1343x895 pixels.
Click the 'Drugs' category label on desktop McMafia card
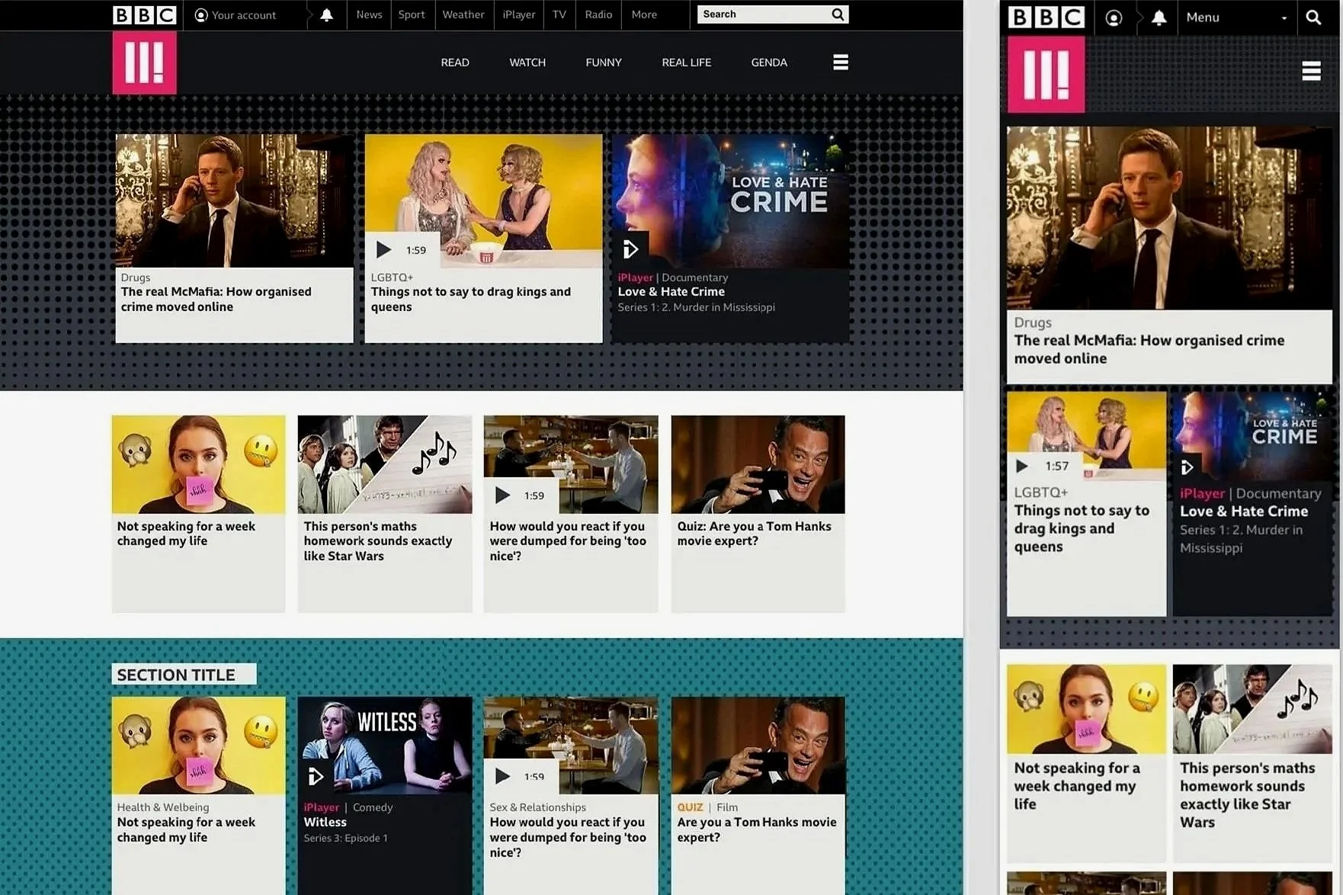(135, 277)
